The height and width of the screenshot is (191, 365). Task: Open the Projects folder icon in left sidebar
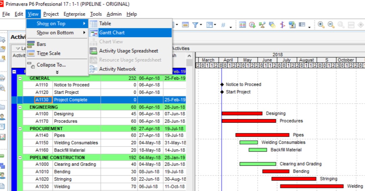tap(2, 107)
